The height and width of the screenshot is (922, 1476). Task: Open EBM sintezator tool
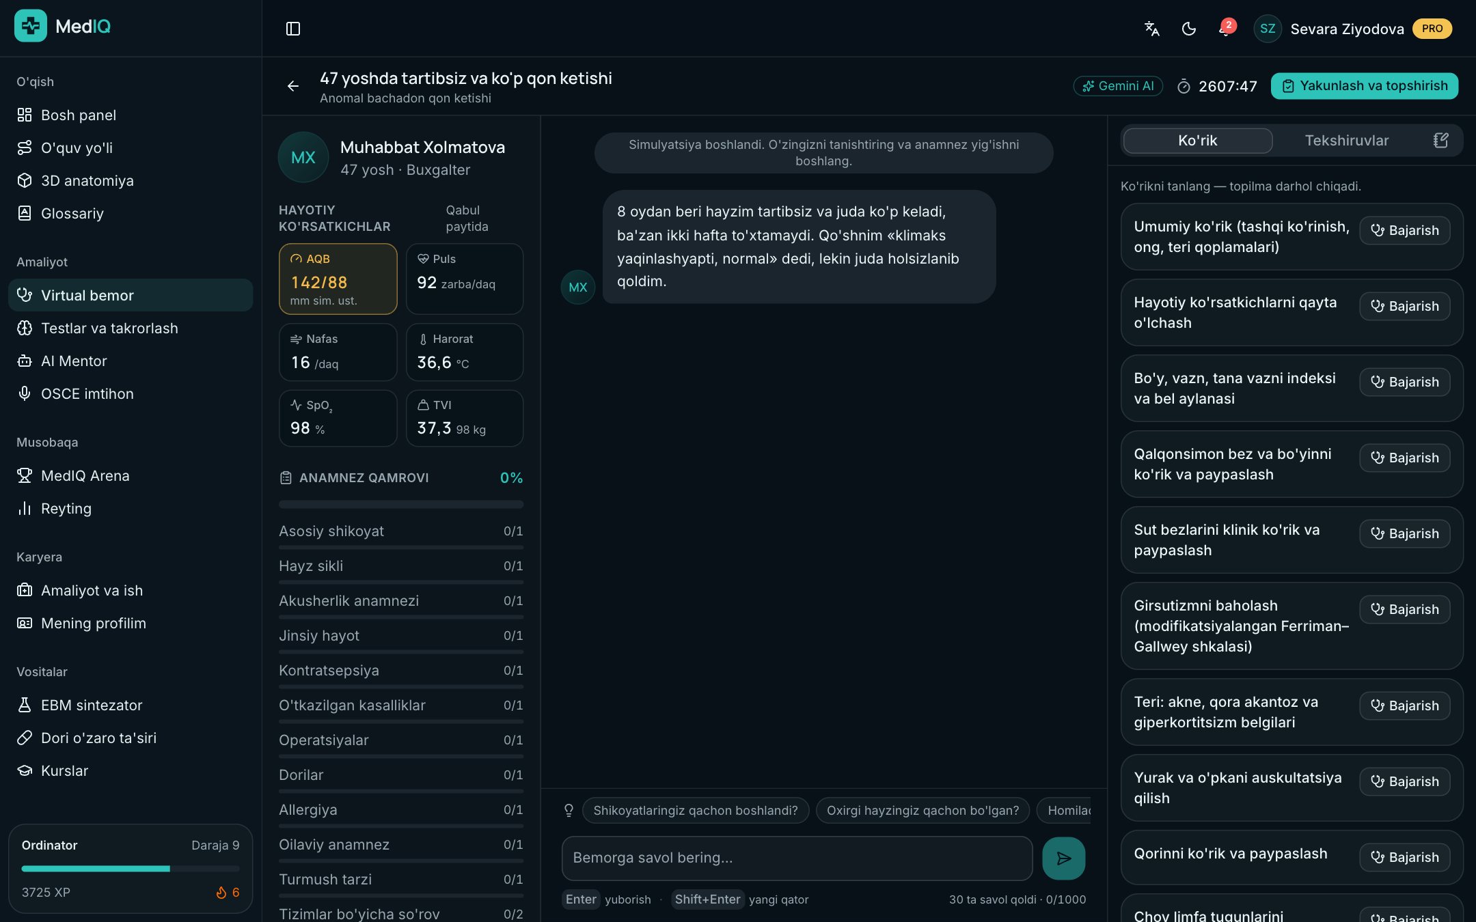[x=131, y=705]
